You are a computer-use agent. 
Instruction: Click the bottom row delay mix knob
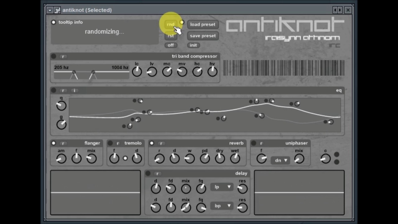[186, 208]
